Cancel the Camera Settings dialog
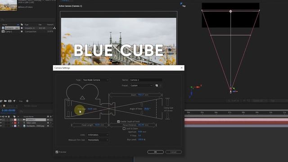The image size is (288, 162). tap(173, 152)
